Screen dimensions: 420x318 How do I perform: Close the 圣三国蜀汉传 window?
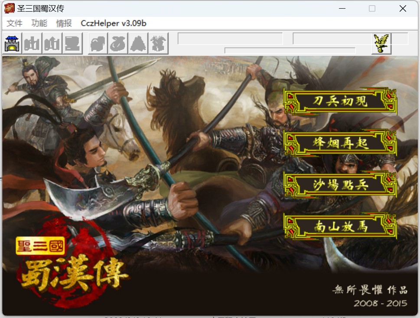point(403,9)
